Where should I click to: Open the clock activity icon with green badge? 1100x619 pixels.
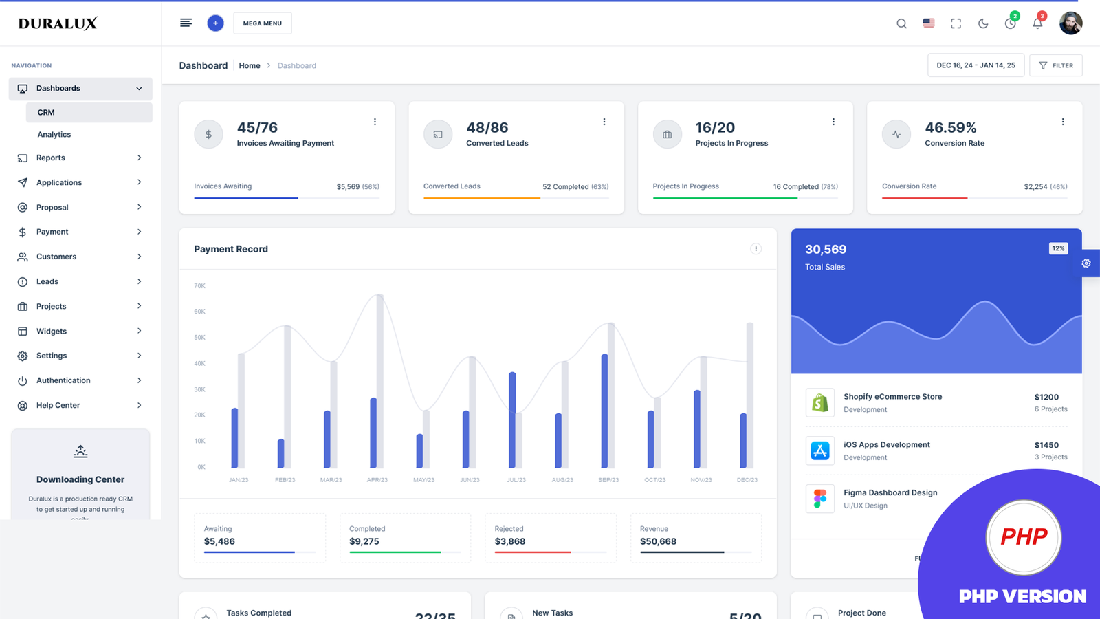1010,23
